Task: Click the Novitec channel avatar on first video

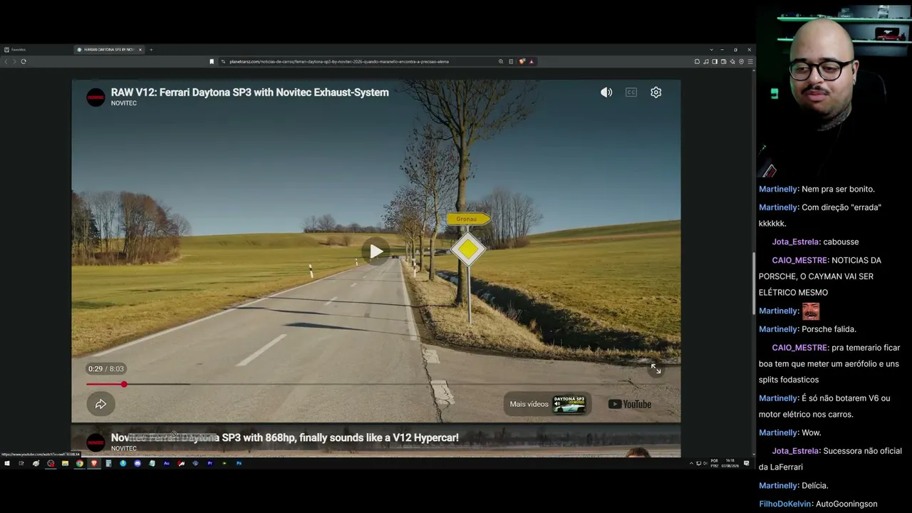Action: point(95,98)
